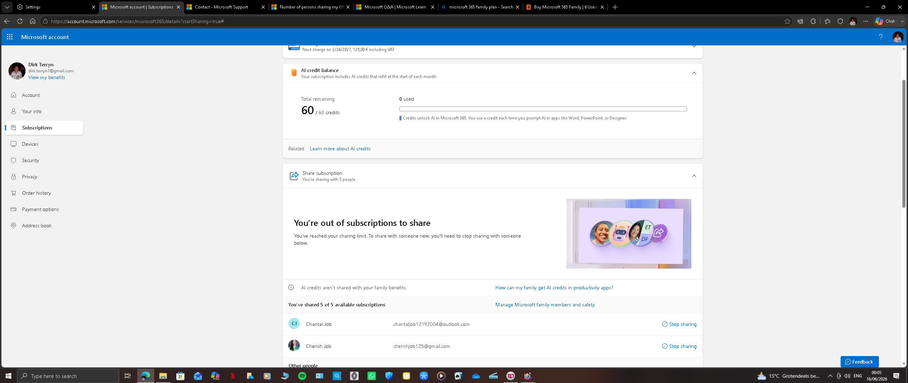Open Browser essentials shield icon
908x383 pixels.
click(840, 21)
